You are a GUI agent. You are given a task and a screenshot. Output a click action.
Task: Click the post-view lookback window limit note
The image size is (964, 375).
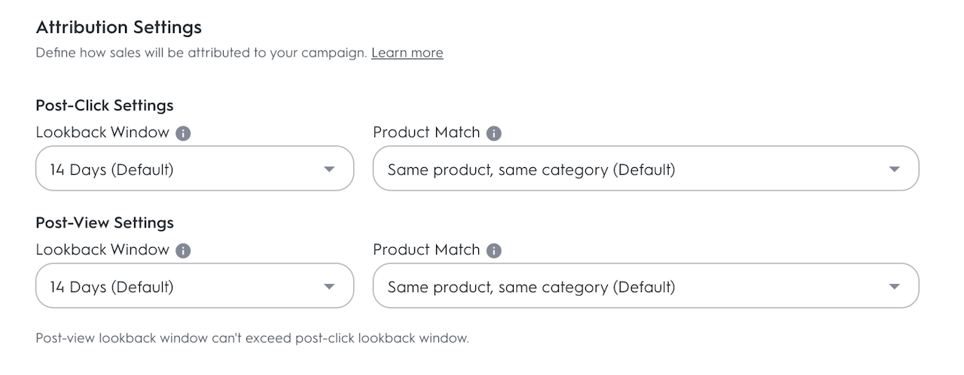click(252, 338)
